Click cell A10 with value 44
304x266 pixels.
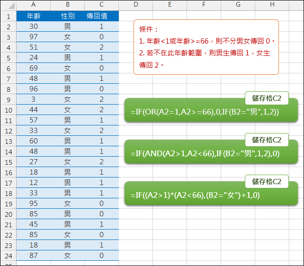(x=33, y=110)
